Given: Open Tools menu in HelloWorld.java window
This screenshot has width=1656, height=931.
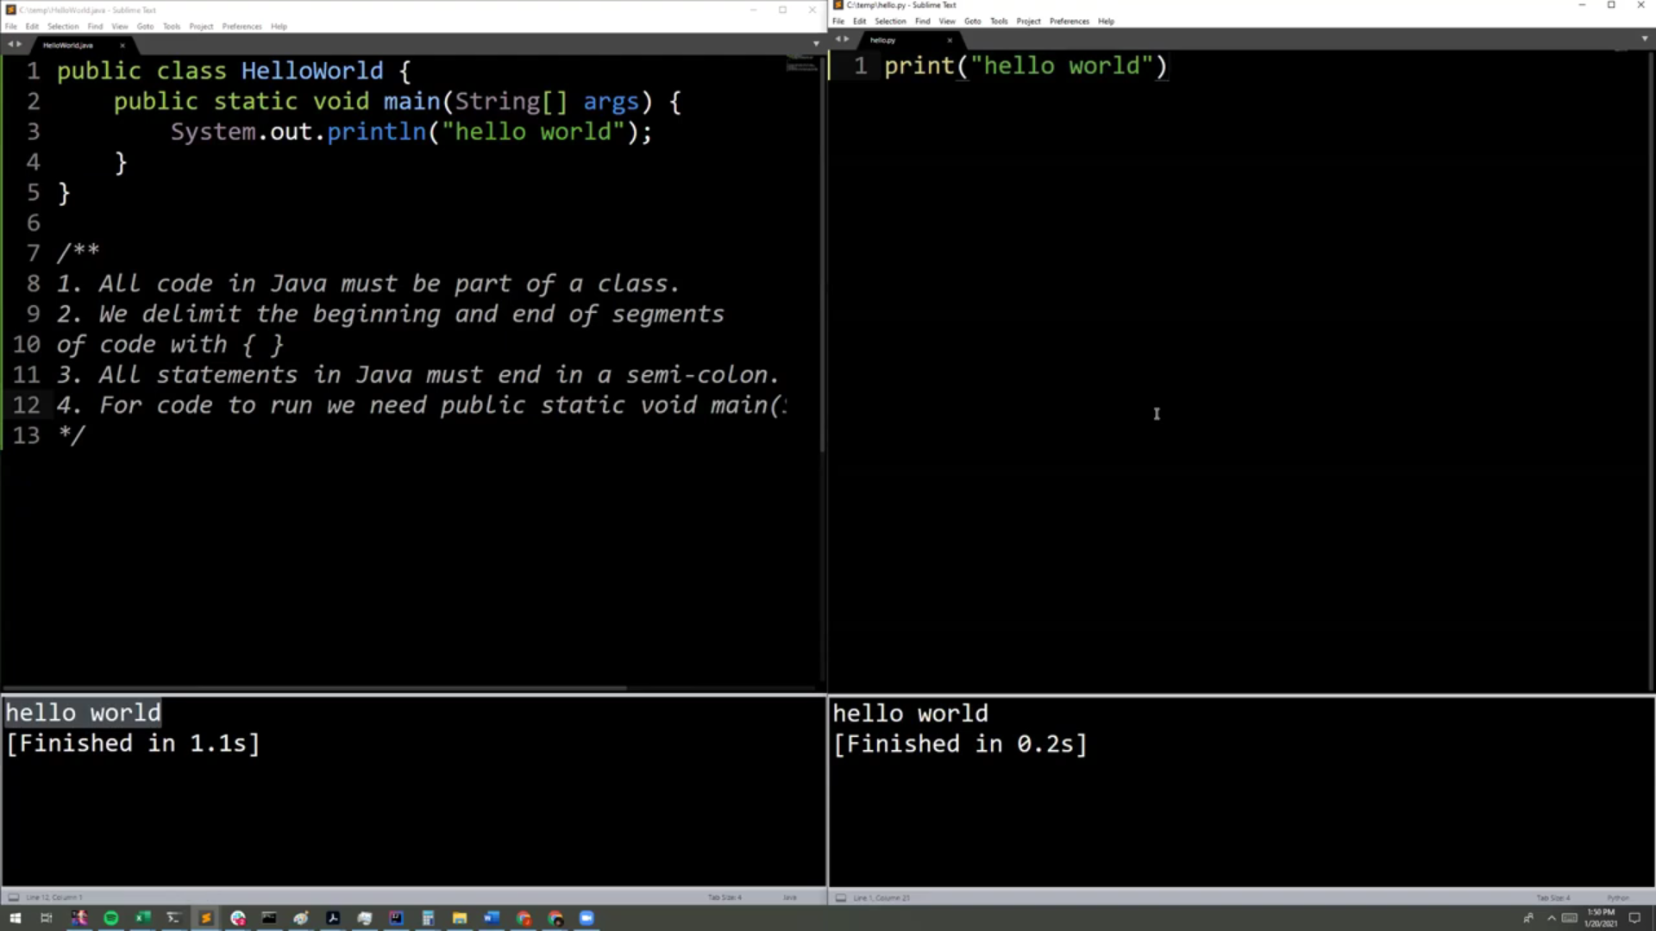Looking at the screenshot, I should (172, 27).
